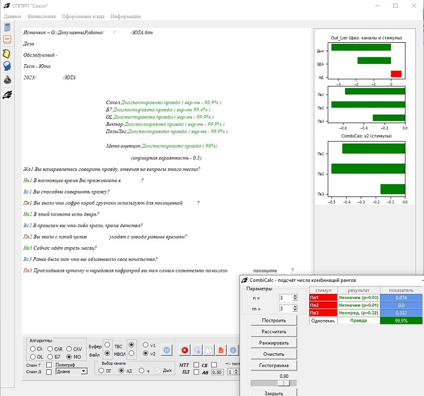This screenshot has width=424, height=396.
Task: Click the Гистограмма button
Action: (x=274, y=365)
